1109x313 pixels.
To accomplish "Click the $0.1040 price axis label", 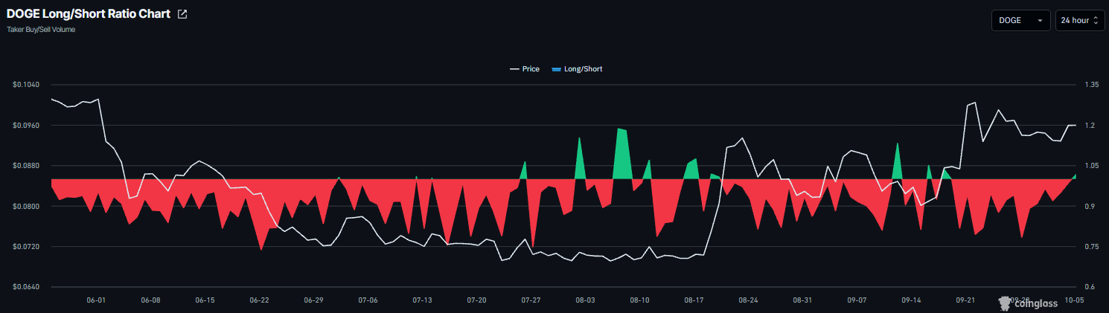I will tap(25, 85).
